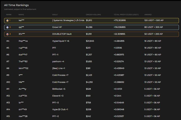Select kkm***02 name in rank #8

[x=23, y=68]
